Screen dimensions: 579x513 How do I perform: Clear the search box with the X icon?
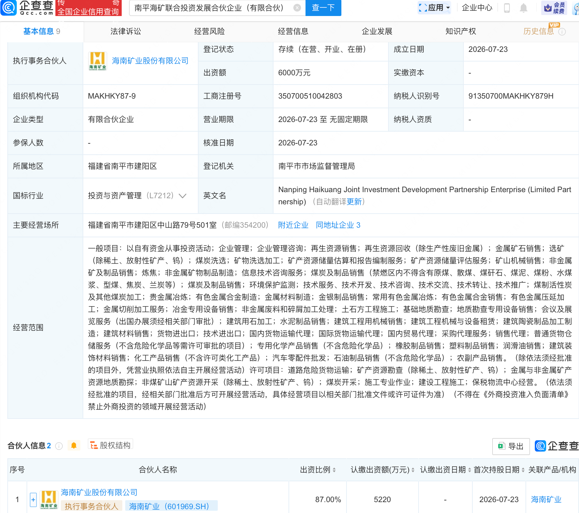click(297, 8)
